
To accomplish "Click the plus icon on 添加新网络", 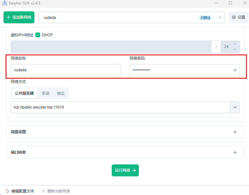I will [x=9, y=17].
